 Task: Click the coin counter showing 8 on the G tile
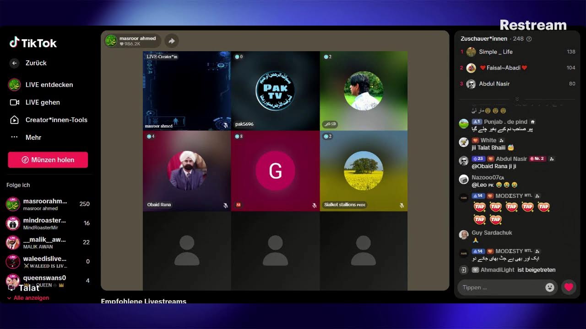[x=239, y=136]
